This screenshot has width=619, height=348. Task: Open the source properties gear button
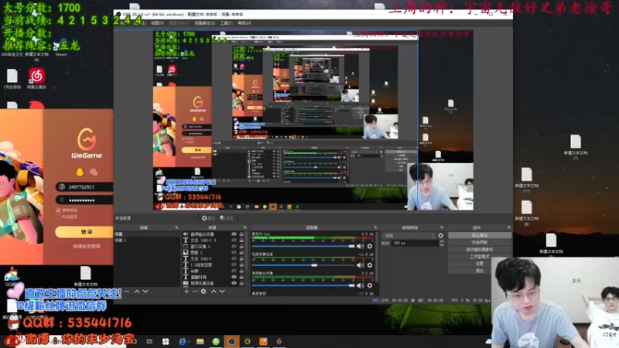(x=207, y=218)
